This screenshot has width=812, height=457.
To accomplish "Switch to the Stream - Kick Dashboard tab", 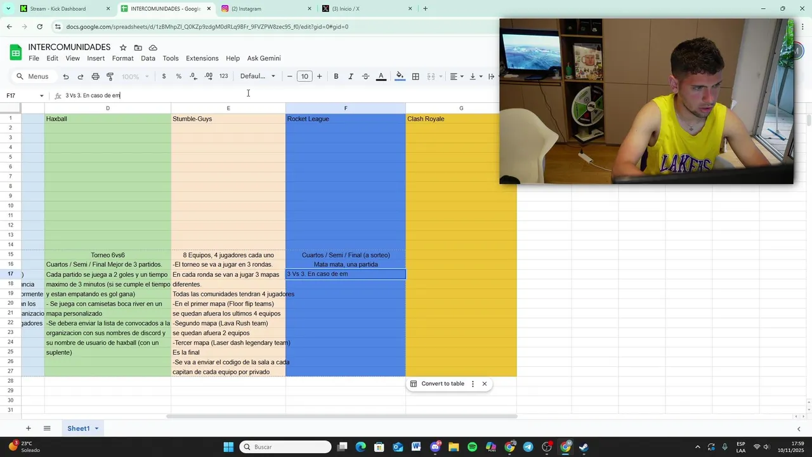I will [x=65, y=9].
